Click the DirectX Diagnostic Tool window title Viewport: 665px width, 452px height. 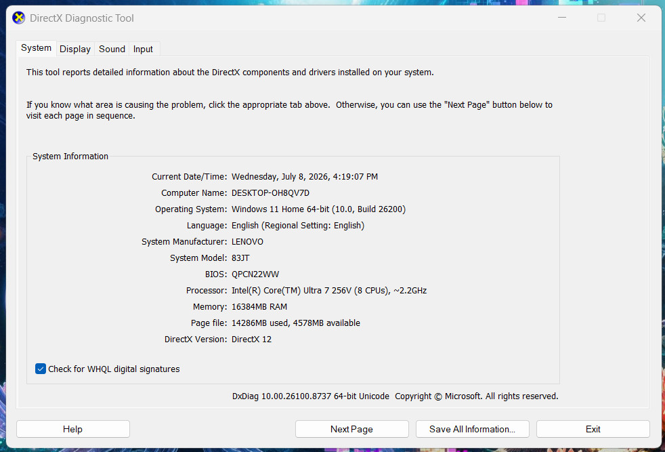82,18
